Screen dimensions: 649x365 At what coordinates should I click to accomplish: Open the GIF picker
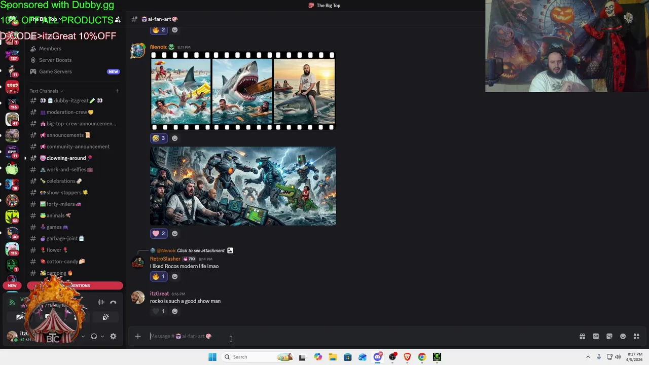coord(596,336)
